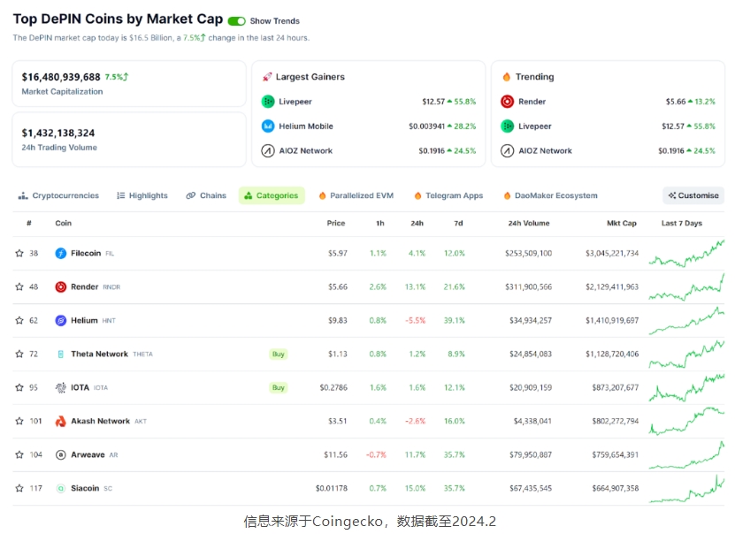
Task: Click the Siacoin coin logo
Action: tap(61, 488)
